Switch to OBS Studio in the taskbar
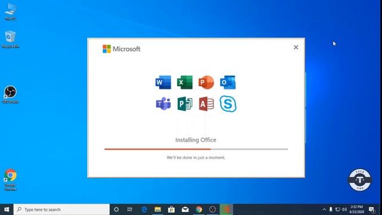Viewport: 382px width, 215px height. [x=212, y=210]
